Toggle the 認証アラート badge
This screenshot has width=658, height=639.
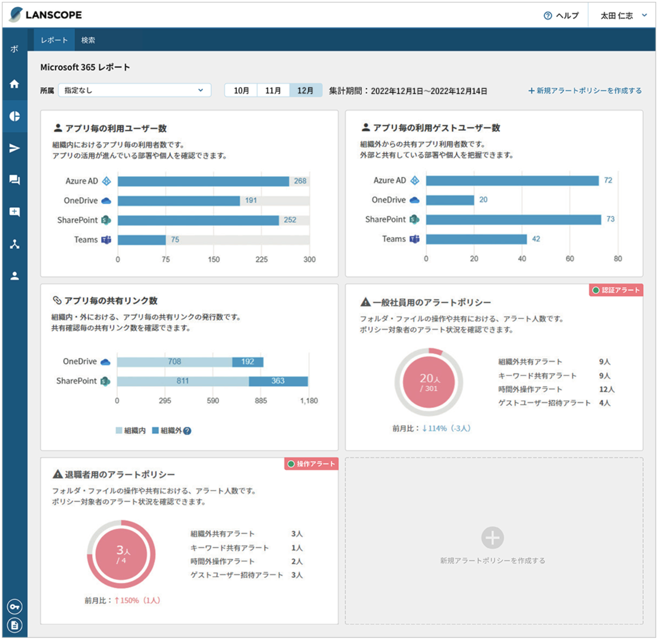(616, 290)
